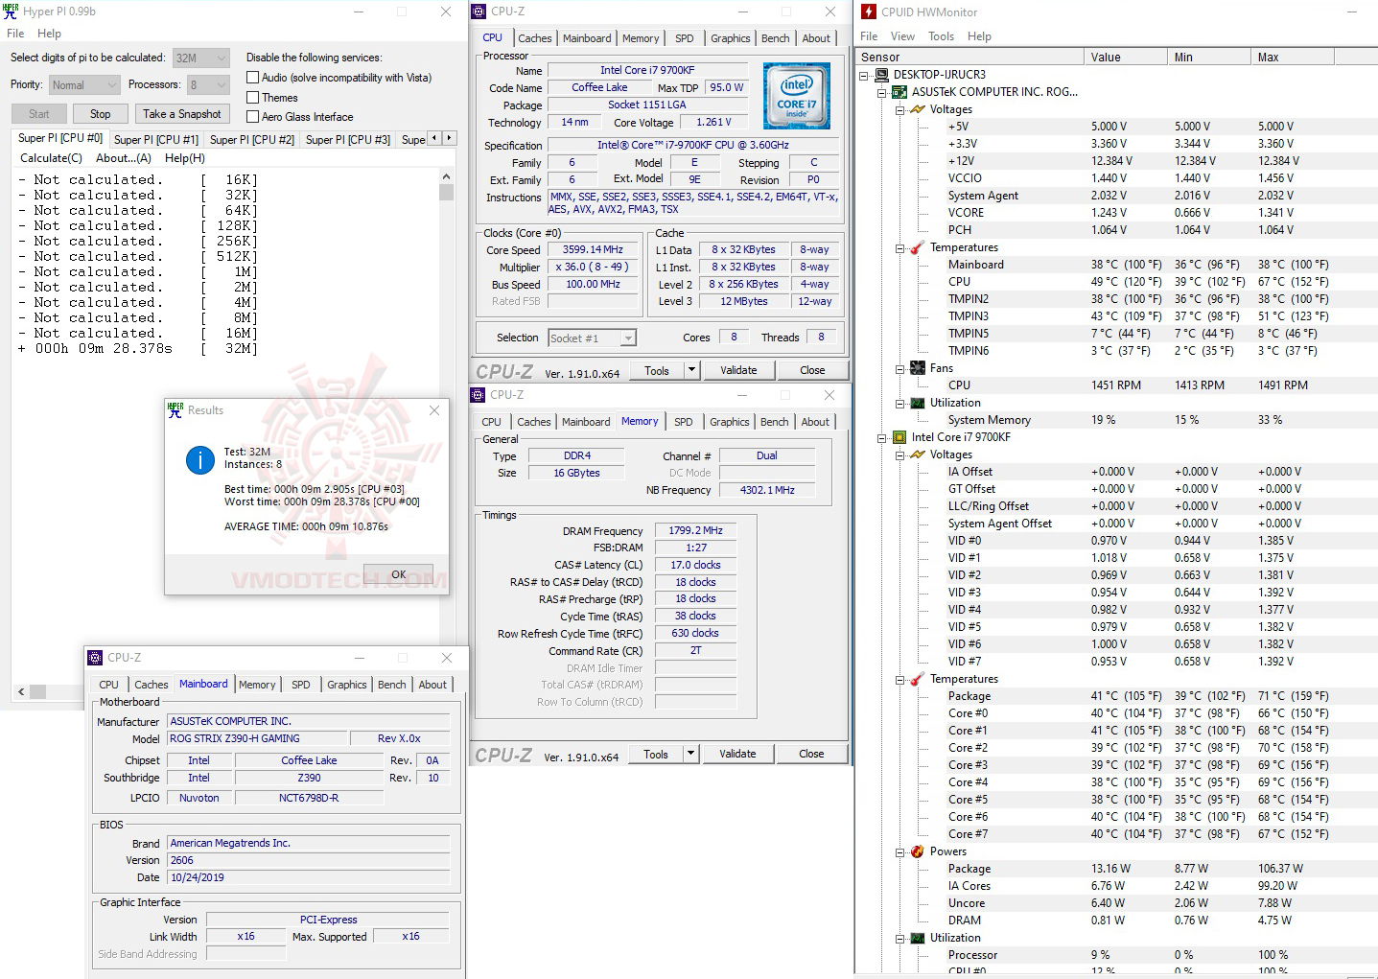The width and height of the screenshot is (1378, 979).
Task: Click the ASUSTeK motherboard icon in HWMonitor tree
Action: (899, 92)
